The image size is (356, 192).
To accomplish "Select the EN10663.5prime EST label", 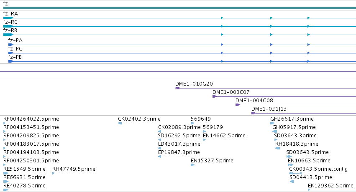I will pos(309,161).
